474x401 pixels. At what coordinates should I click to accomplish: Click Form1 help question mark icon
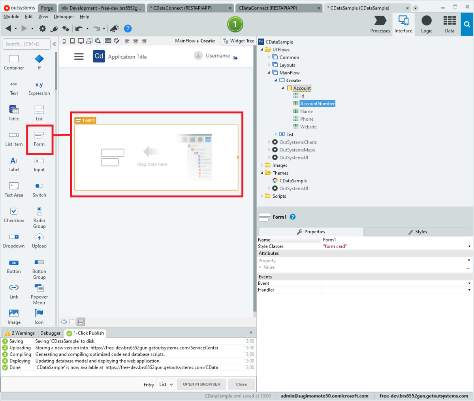(293, 217)
